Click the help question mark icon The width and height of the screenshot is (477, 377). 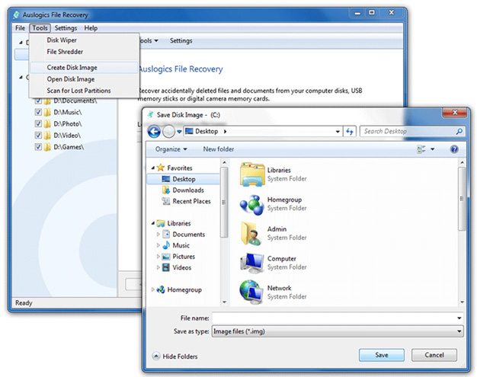[x=454, y=149]
